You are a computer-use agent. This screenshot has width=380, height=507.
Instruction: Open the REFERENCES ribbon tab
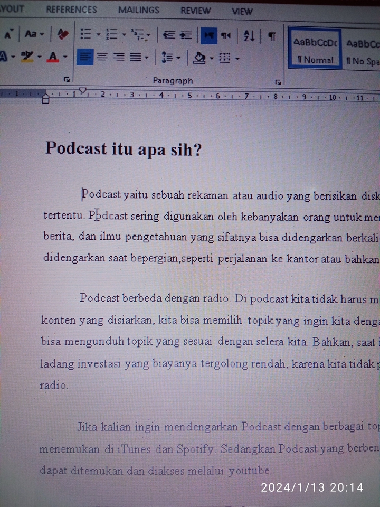tap(71, 10)
